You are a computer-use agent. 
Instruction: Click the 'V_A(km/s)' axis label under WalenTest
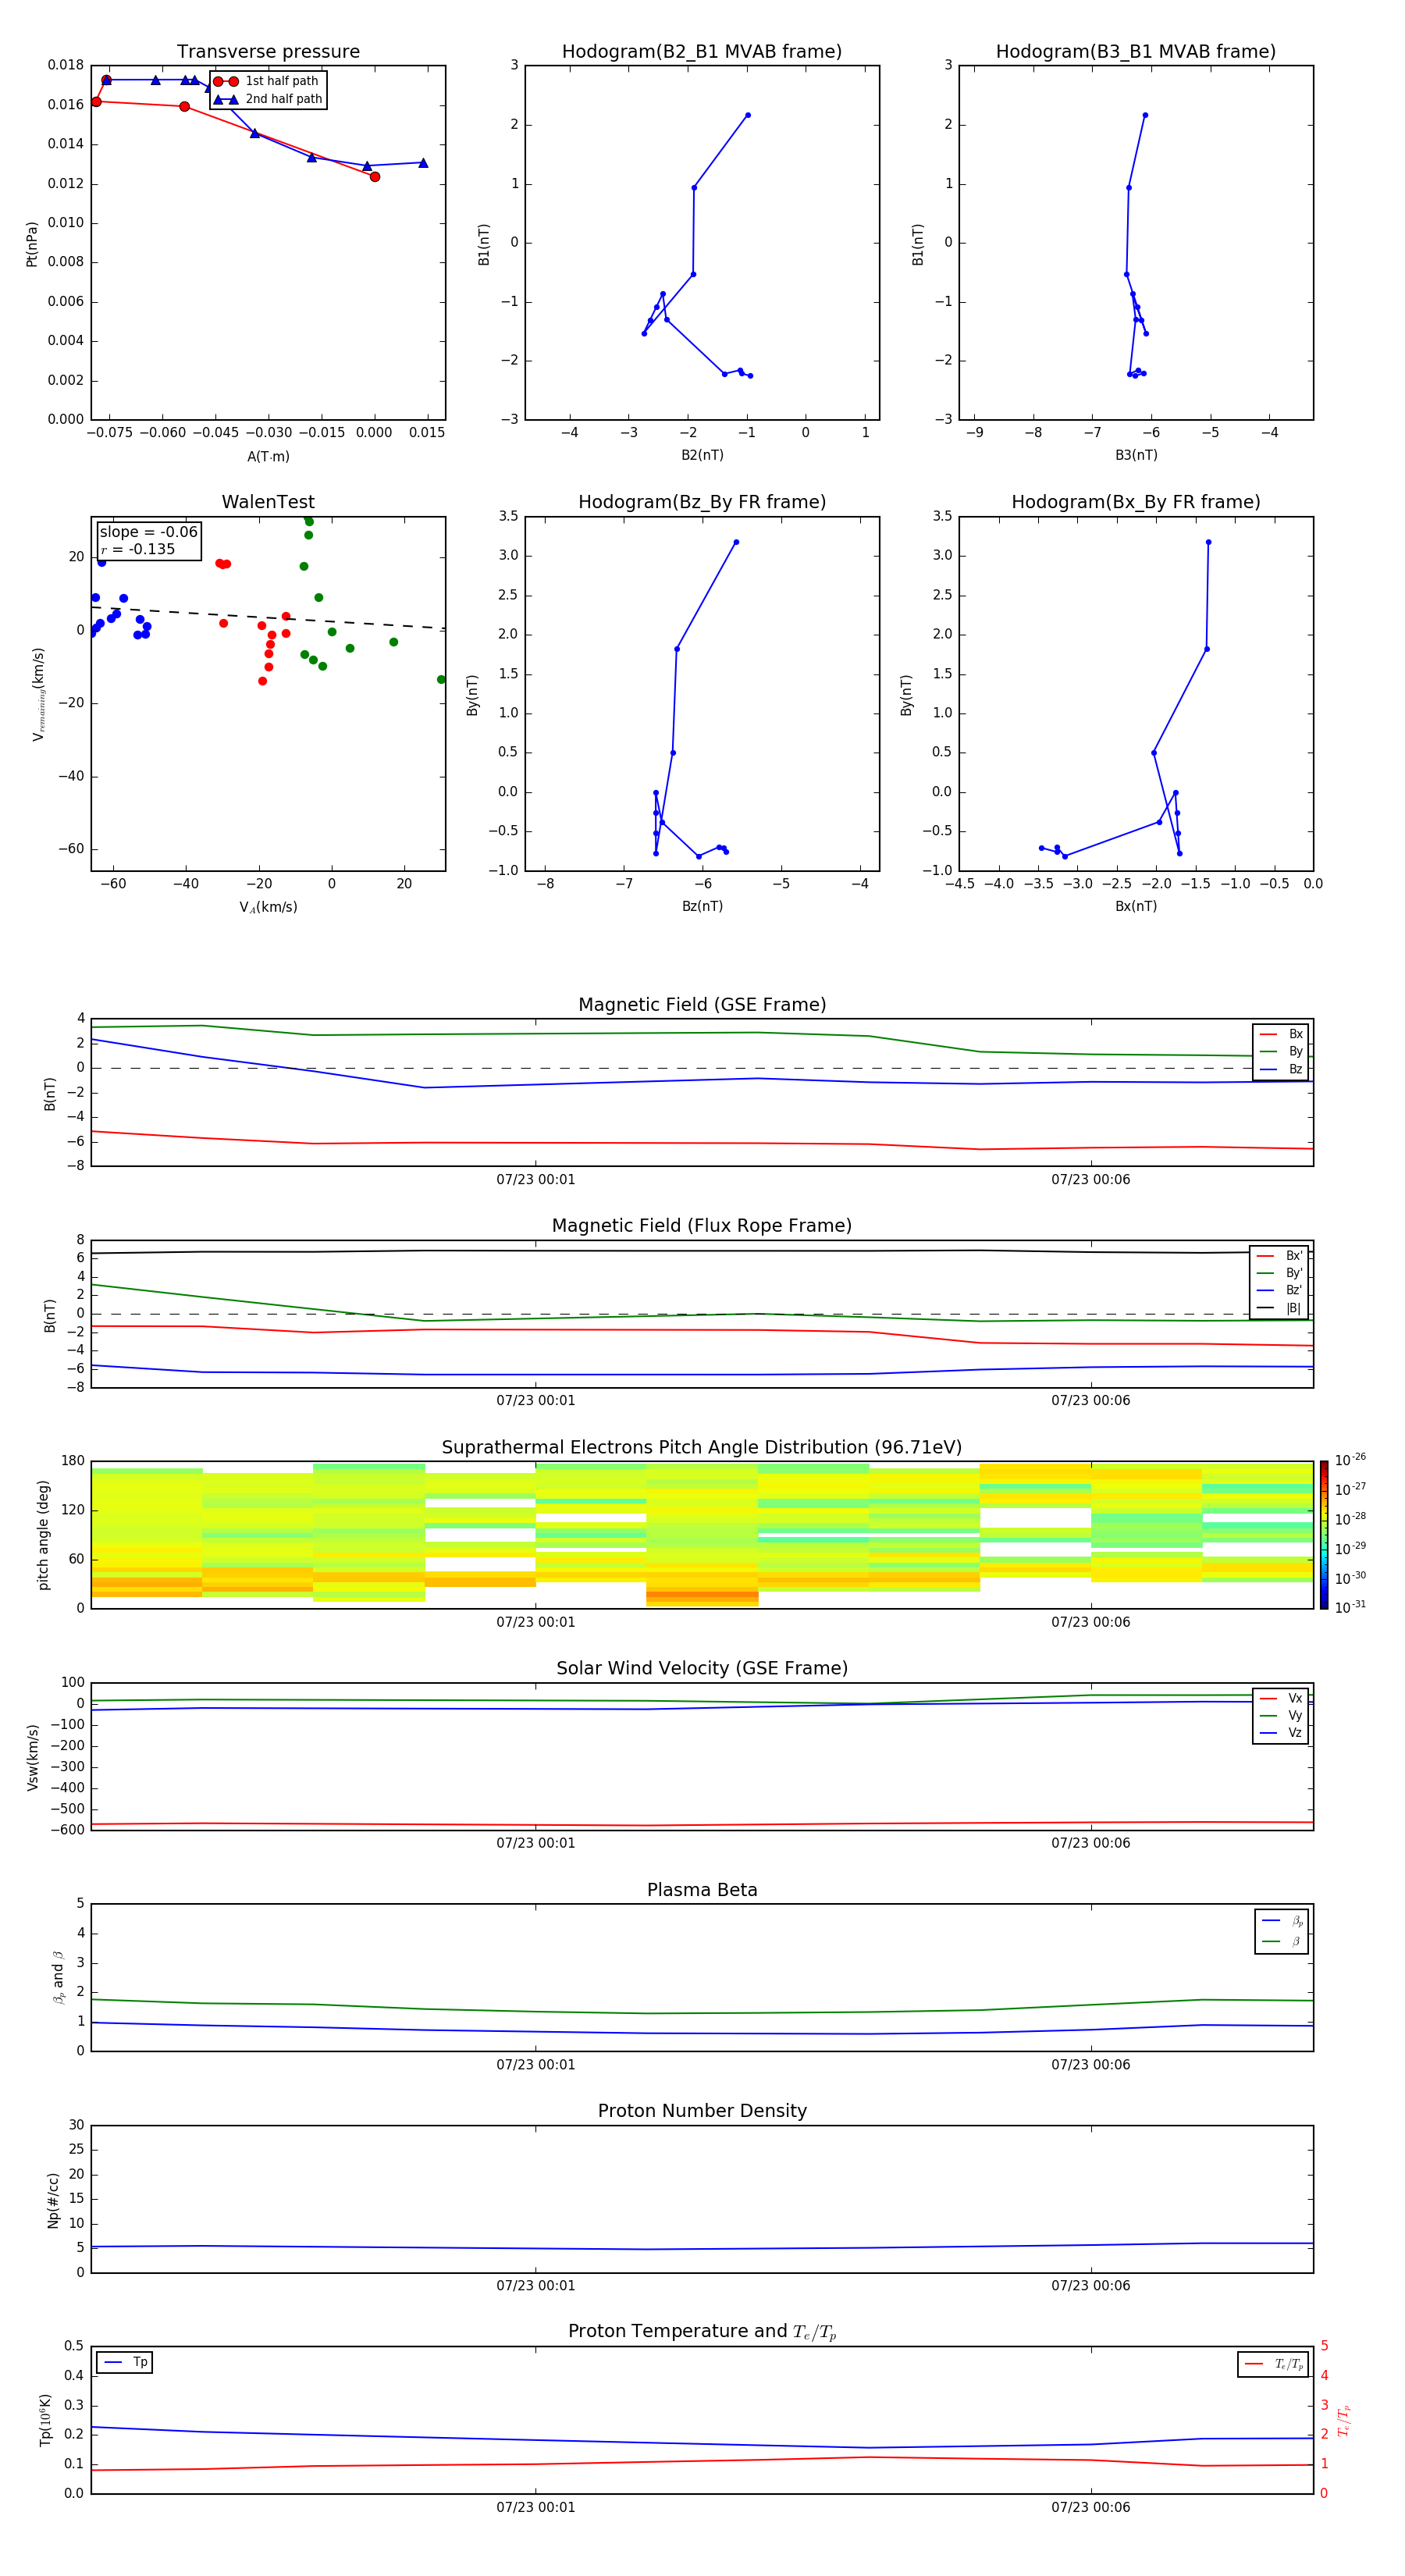tap(268, 908)
